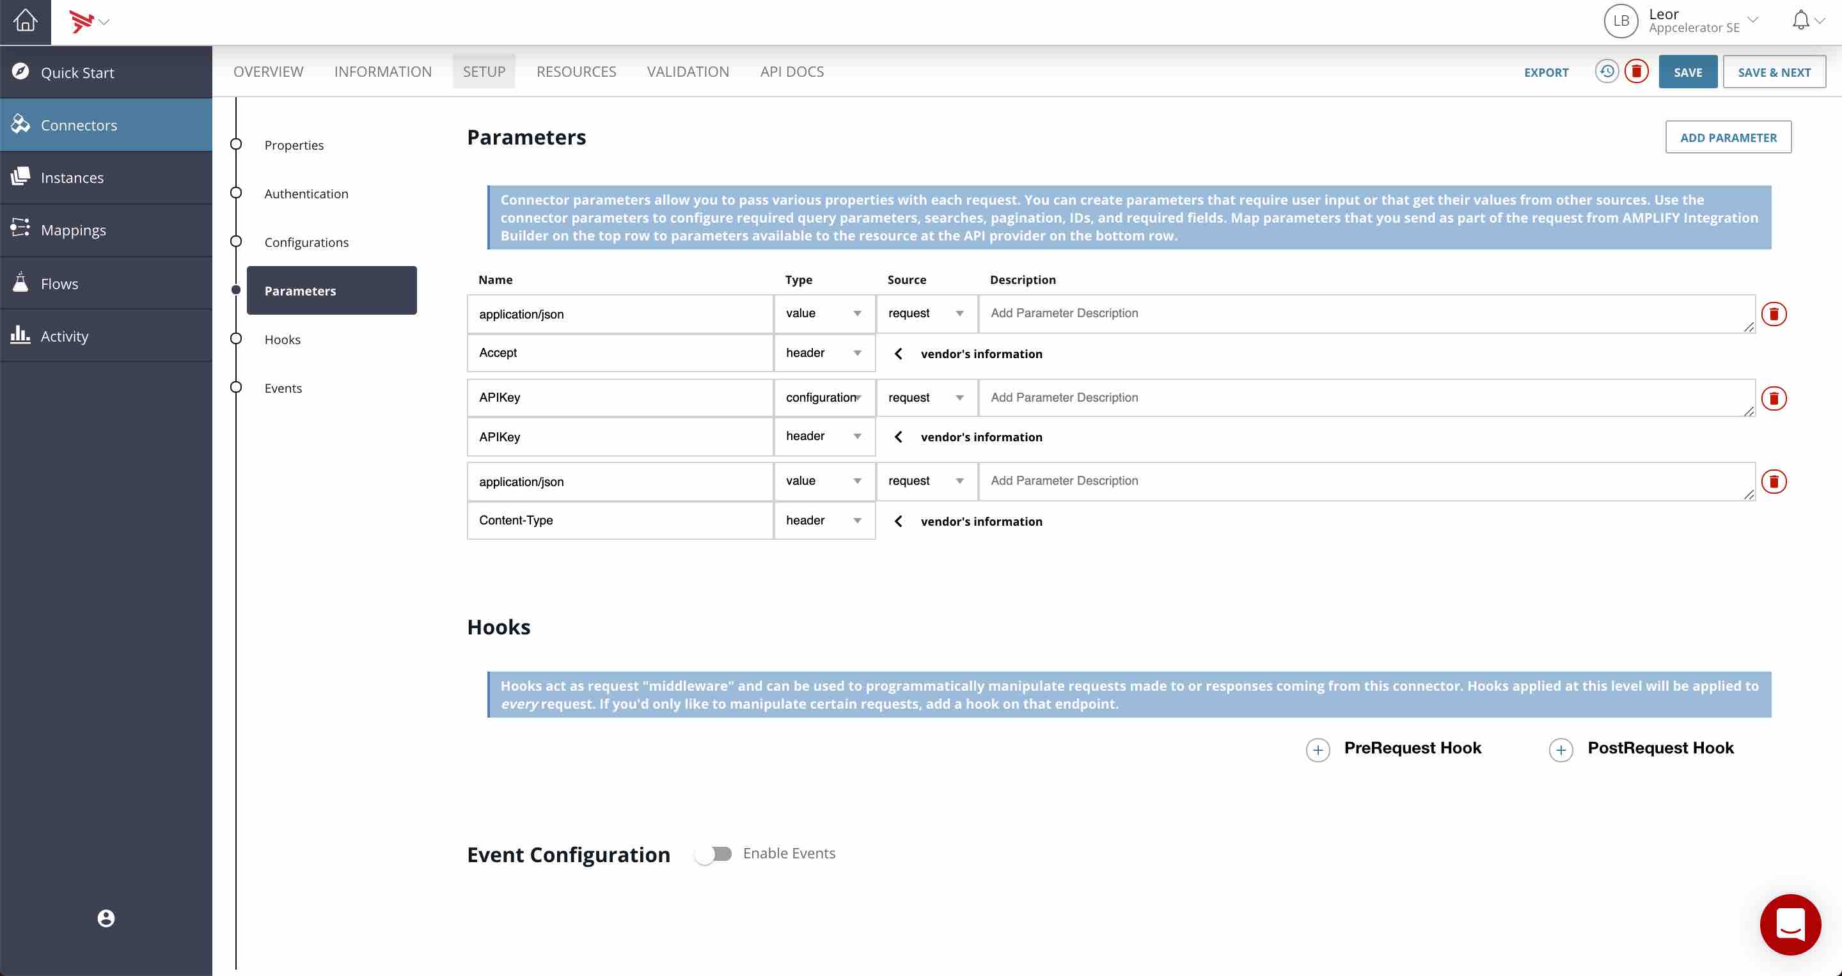The height and width of the screenshot is (976, 1842).
Task: Open header type dropdown for Accept
Action: click(824, 353)
